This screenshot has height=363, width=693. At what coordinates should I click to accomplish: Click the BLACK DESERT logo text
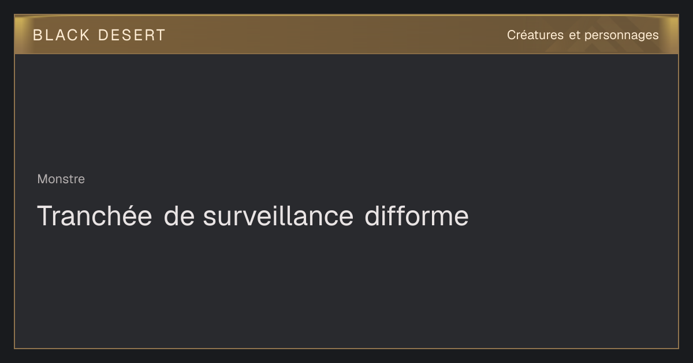99,35
